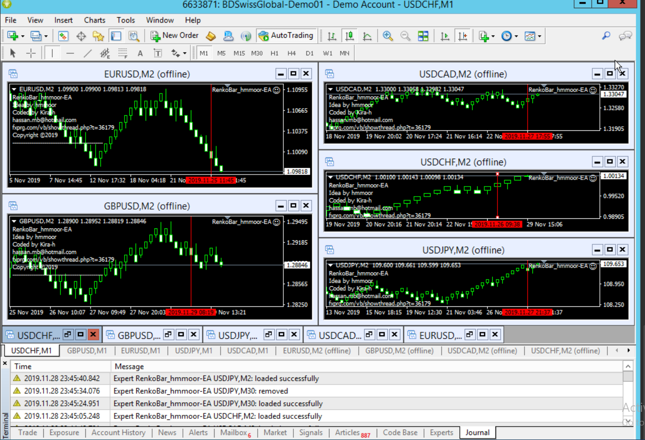645x440 pixels.
Task: Select the vertical line drawing tool
Action: (x=52, y=53)
